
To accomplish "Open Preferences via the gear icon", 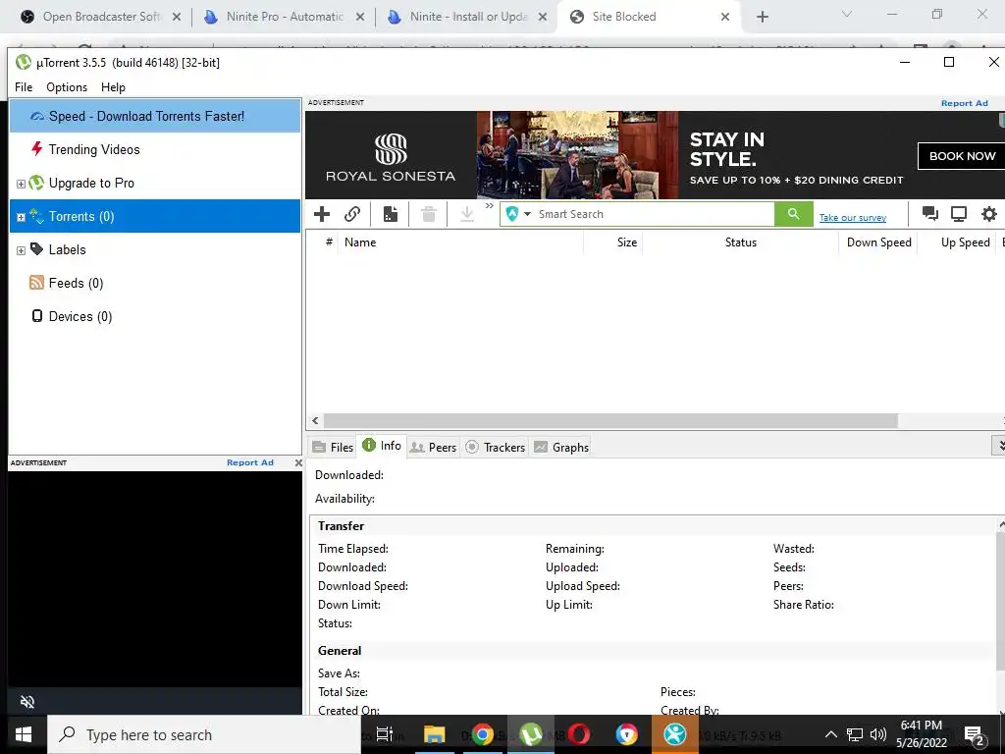I will click(989, 214).
